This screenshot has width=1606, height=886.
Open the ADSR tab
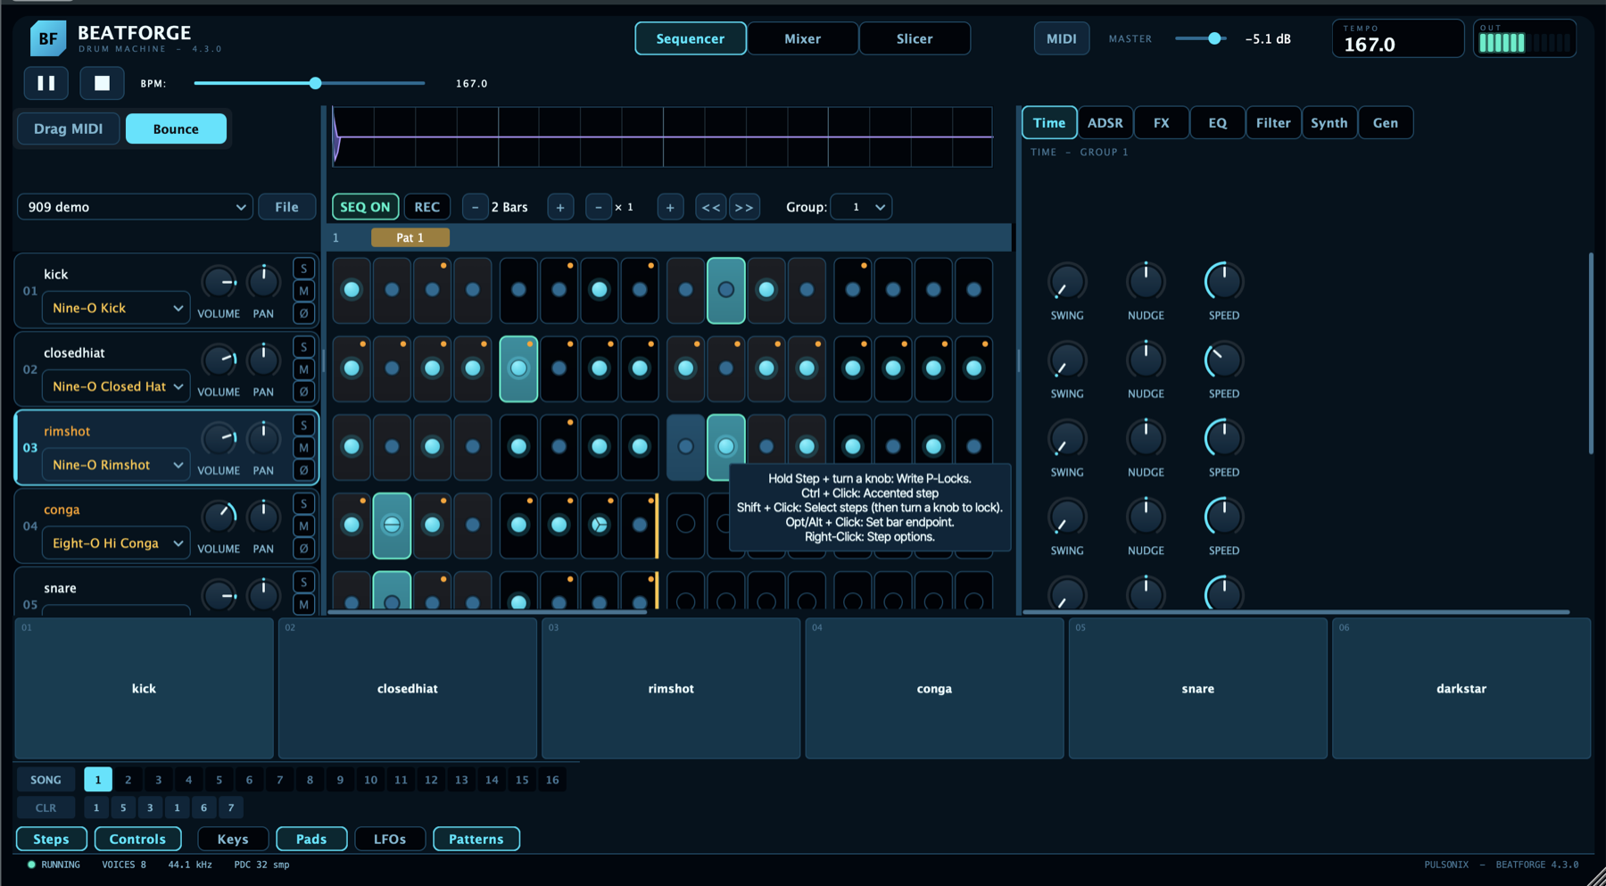[x=1105, y=123]
